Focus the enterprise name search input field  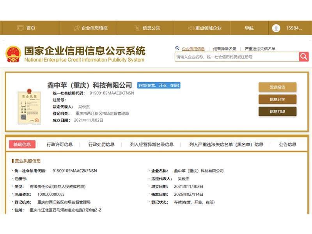(x=237, y=57)
